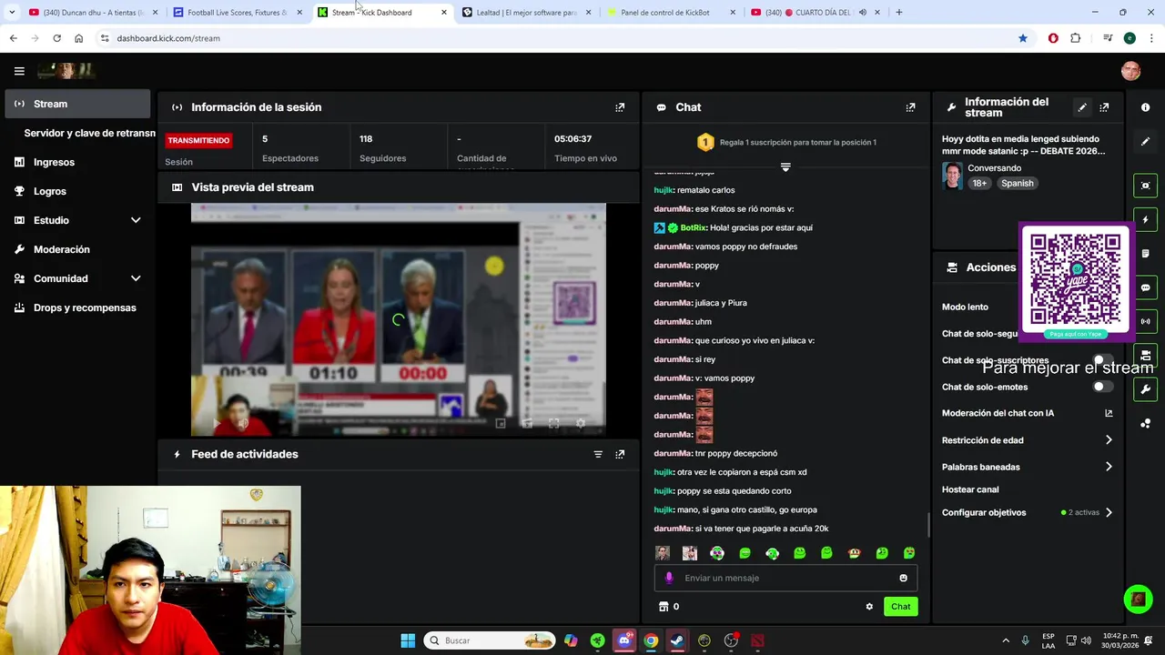This screenshot has height=655, width=1165.
Task: Open Steam from the Windows taskbar
Action: [x=677, y=640]
